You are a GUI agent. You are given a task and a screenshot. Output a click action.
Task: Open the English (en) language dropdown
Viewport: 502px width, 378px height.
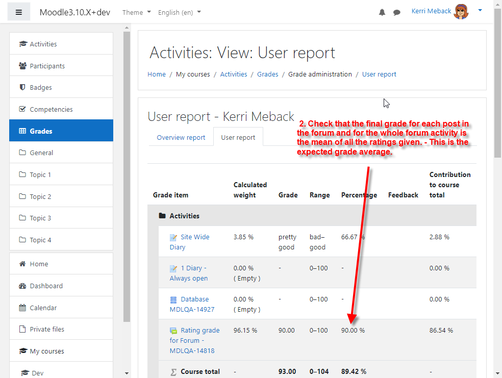(x=179, y=12)
